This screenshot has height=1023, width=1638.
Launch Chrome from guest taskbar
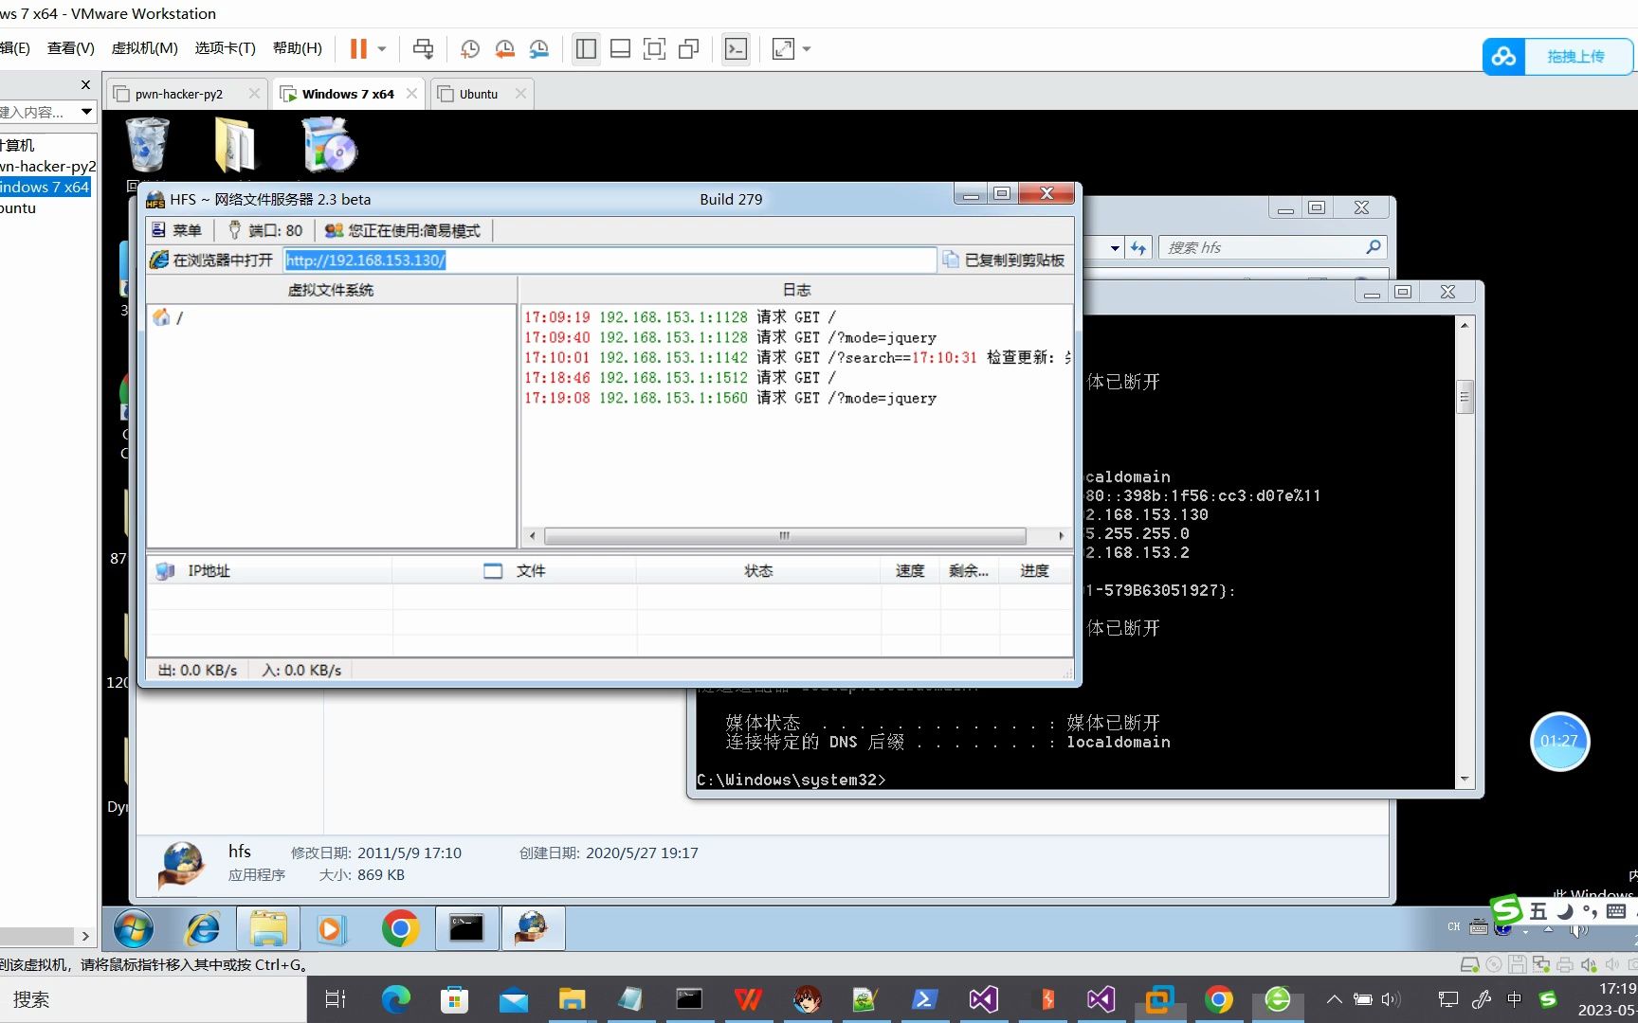[x=400, y=929]
